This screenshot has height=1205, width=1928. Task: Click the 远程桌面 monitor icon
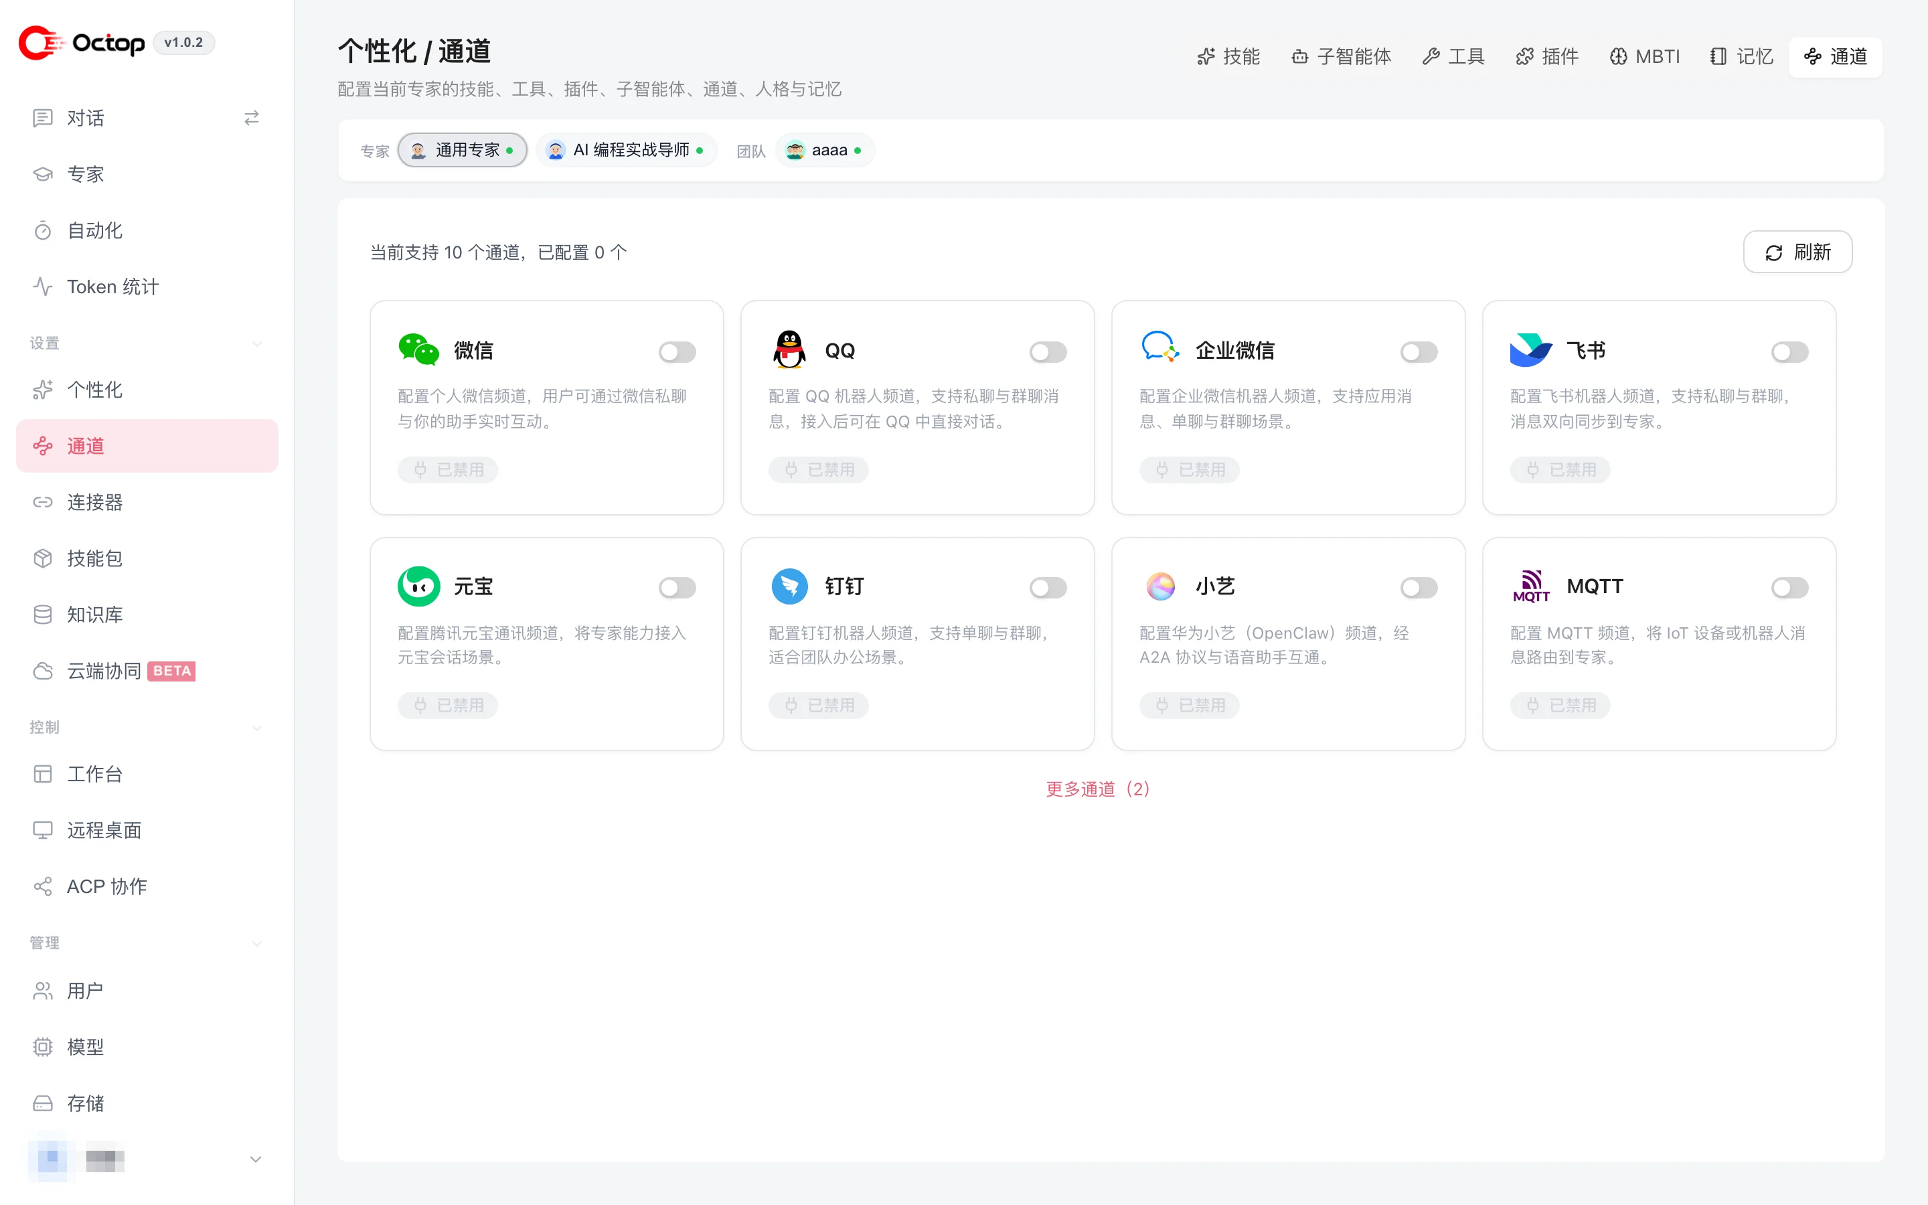coord(43,830)
